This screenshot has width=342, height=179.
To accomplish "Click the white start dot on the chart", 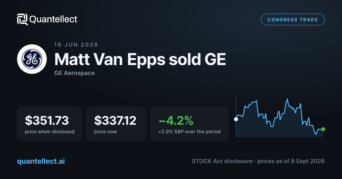I will [236, 119].
